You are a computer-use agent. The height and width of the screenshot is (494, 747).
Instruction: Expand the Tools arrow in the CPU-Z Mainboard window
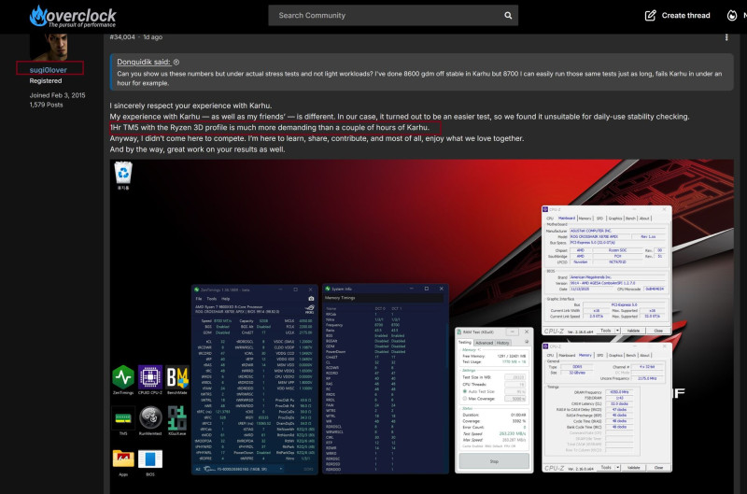point(617,331)
